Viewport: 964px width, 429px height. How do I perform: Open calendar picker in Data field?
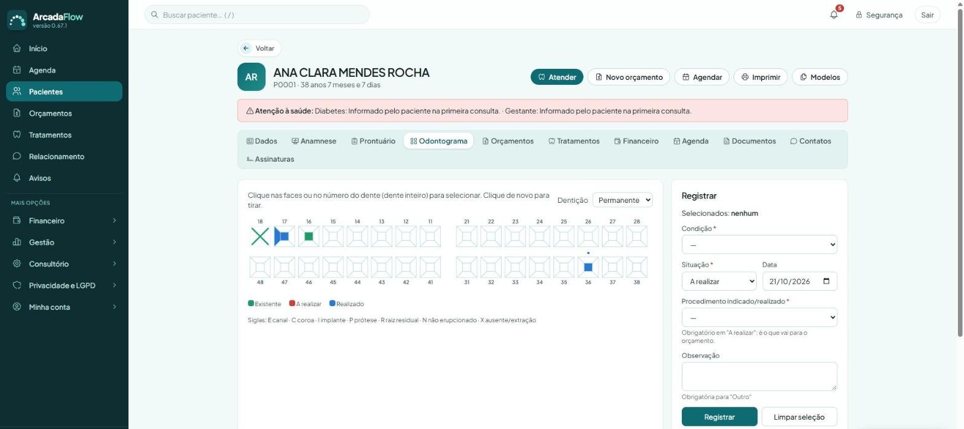pyautogui.click(x=826, y=281)
